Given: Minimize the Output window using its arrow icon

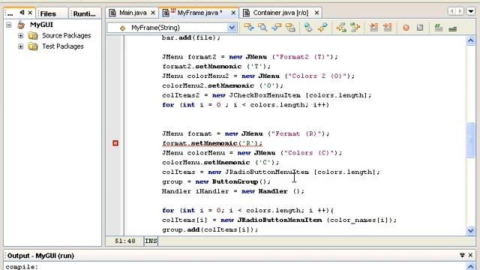Looking at the screenshot, I should pos(462,255).
